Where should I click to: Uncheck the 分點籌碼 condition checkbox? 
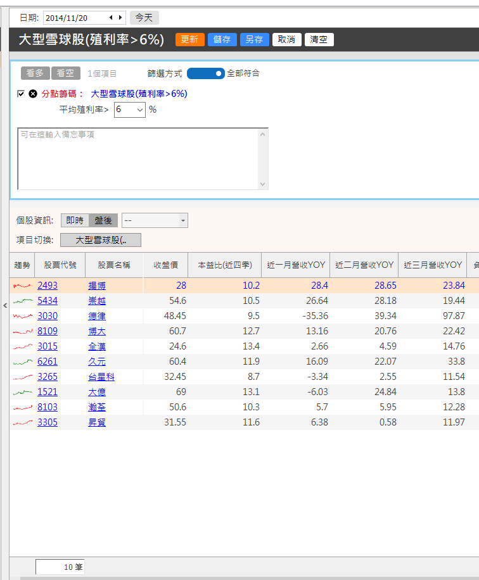(x=21, y=94)
